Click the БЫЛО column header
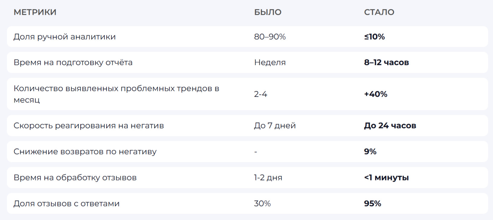Viewport: 493px width, 220px height. pyautogui.click(x=268, y=12)
